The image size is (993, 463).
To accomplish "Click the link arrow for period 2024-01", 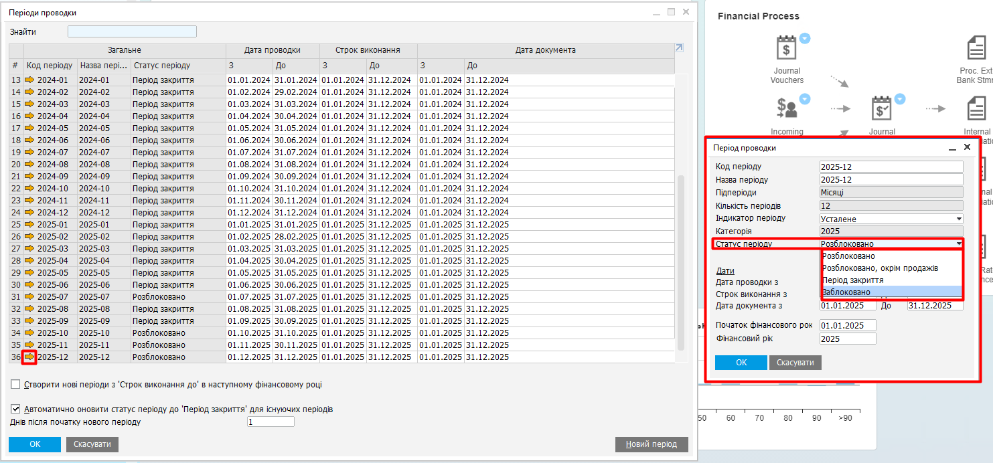I will tap(29, 80).
